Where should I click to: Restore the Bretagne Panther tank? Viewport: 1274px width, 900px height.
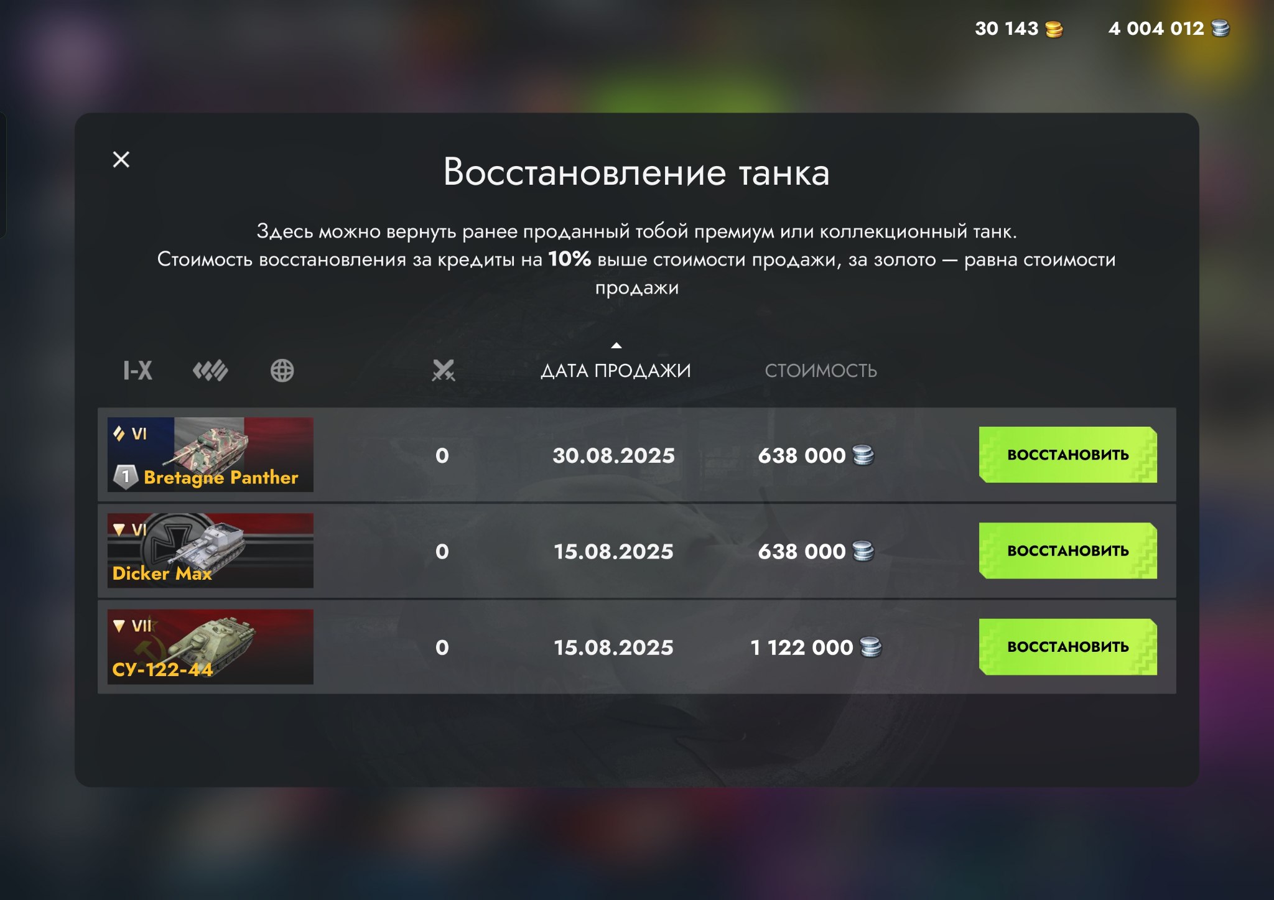(x=1068, y=455)
